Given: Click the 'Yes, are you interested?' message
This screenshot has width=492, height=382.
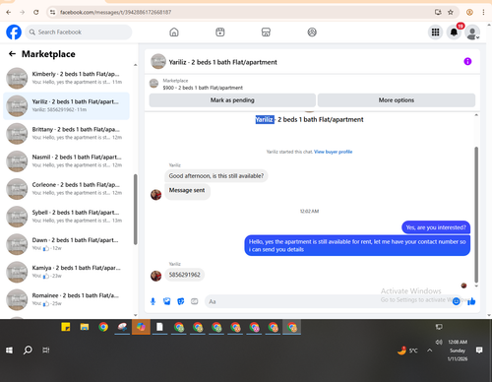Looking at the screenshot, I should tap(436, 227).
